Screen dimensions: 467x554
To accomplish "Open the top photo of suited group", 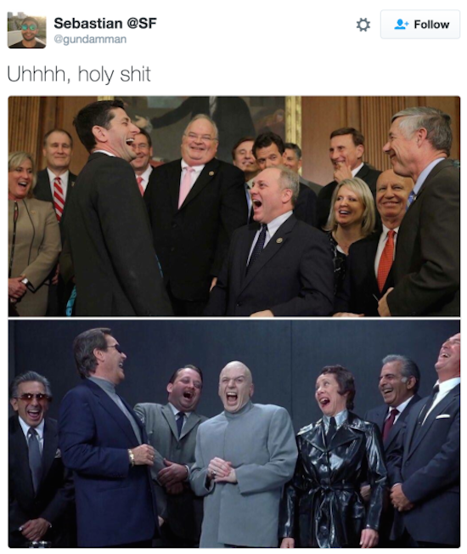I will point(234,206).
